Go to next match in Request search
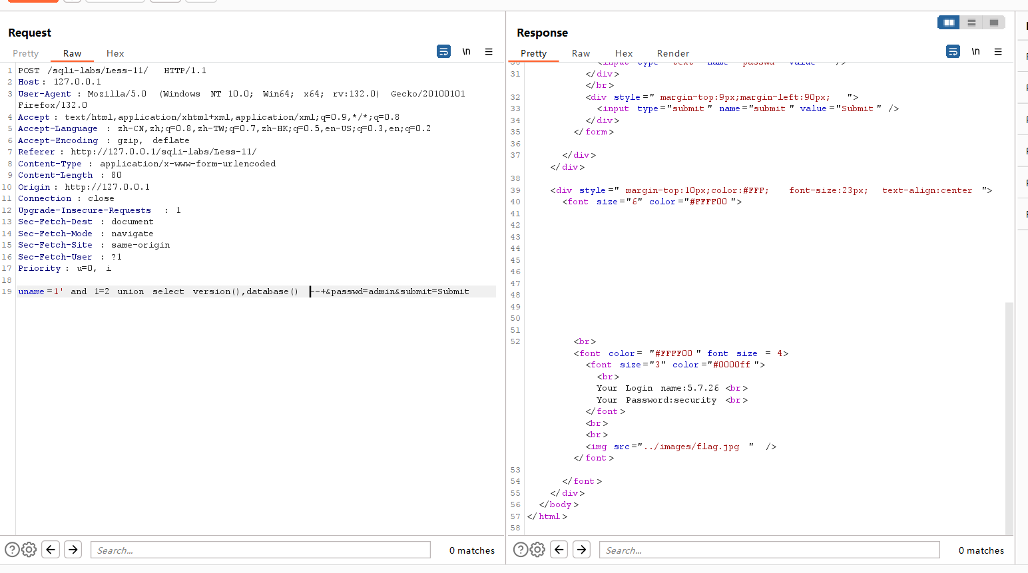Viewport: 1028px width, 573px height. click(x=73, y=550)
